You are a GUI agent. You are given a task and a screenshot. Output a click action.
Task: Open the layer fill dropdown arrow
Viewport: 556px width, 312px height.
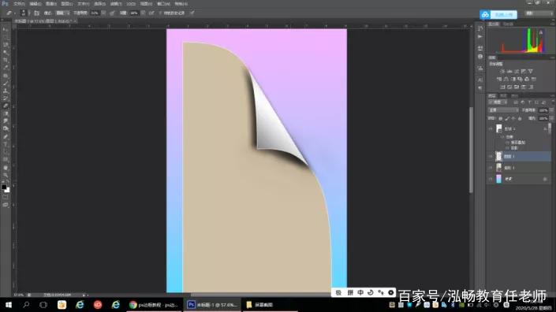(x=552, y=119)
